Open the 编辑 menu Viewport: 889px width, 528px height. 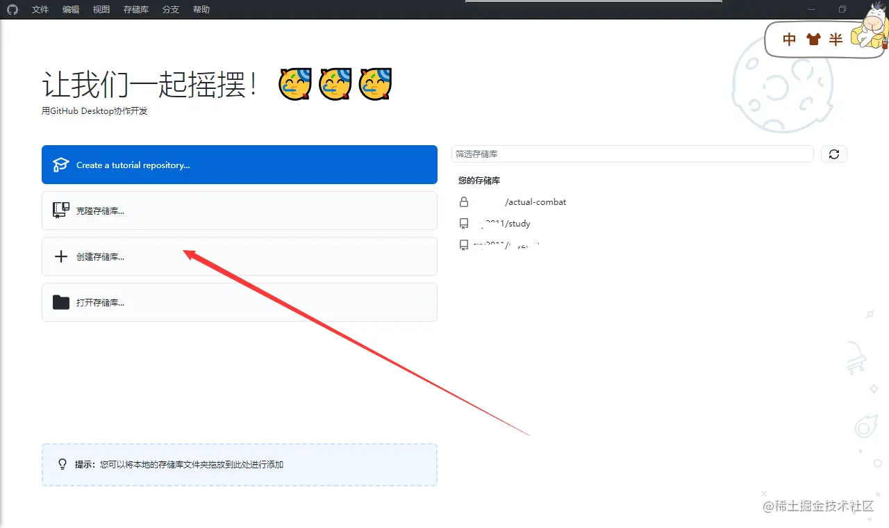click(x=71, y=10)
